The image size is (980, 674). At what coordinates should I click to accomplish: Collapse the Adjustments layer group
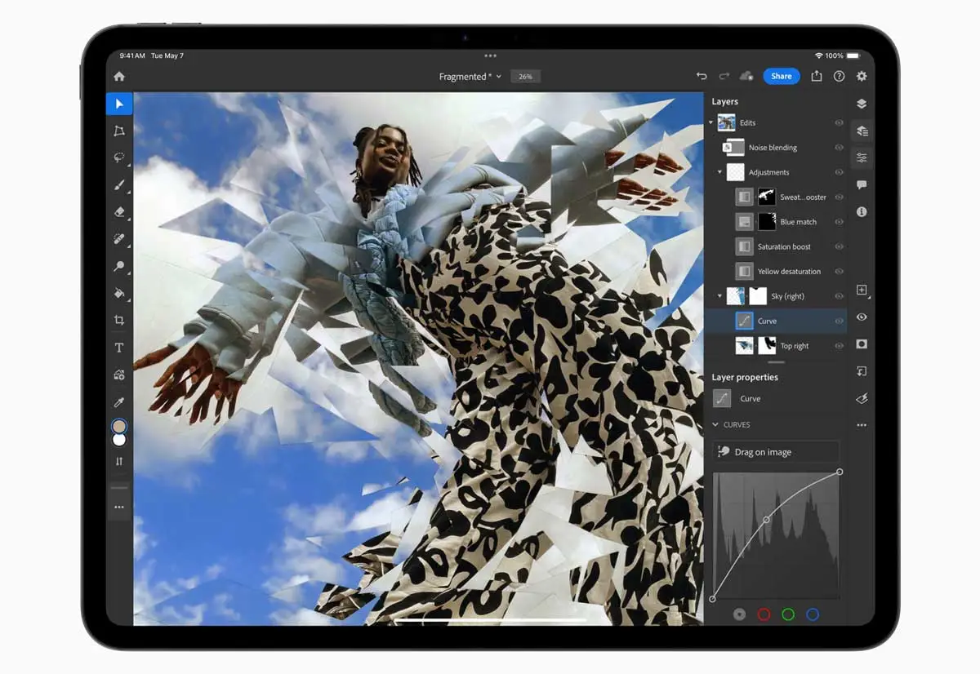[720, 172]
